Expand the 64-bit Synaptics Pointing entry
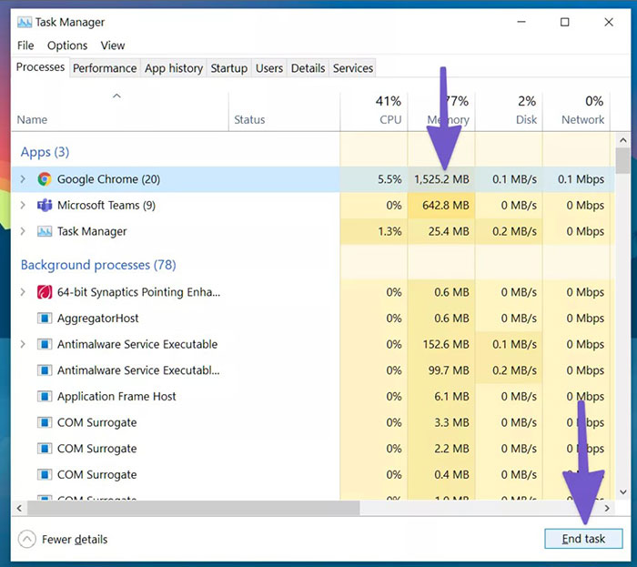 tap(24, 292)
